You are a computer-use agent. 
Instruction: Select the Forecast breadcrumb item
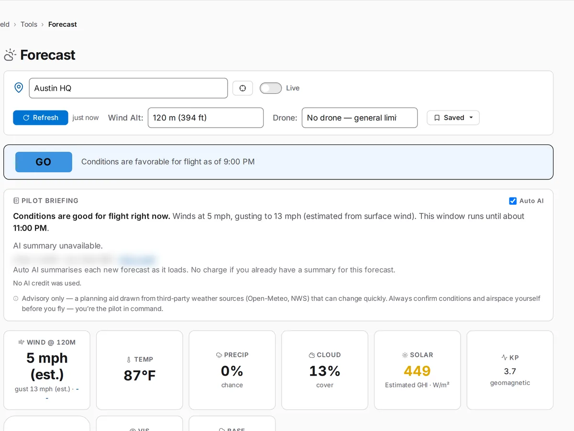63,24
